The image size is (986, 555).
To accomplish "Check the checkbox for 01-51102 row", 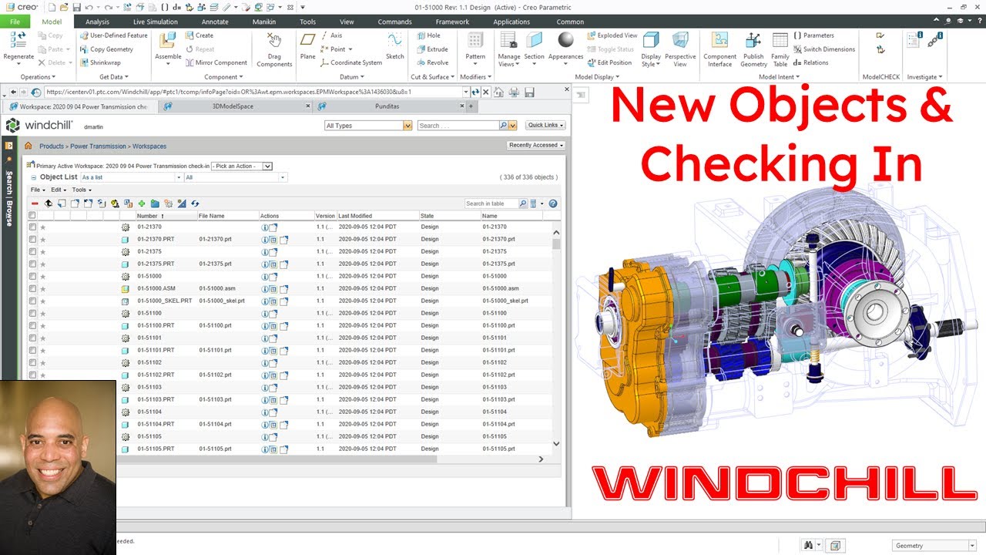I will [32, 362].
